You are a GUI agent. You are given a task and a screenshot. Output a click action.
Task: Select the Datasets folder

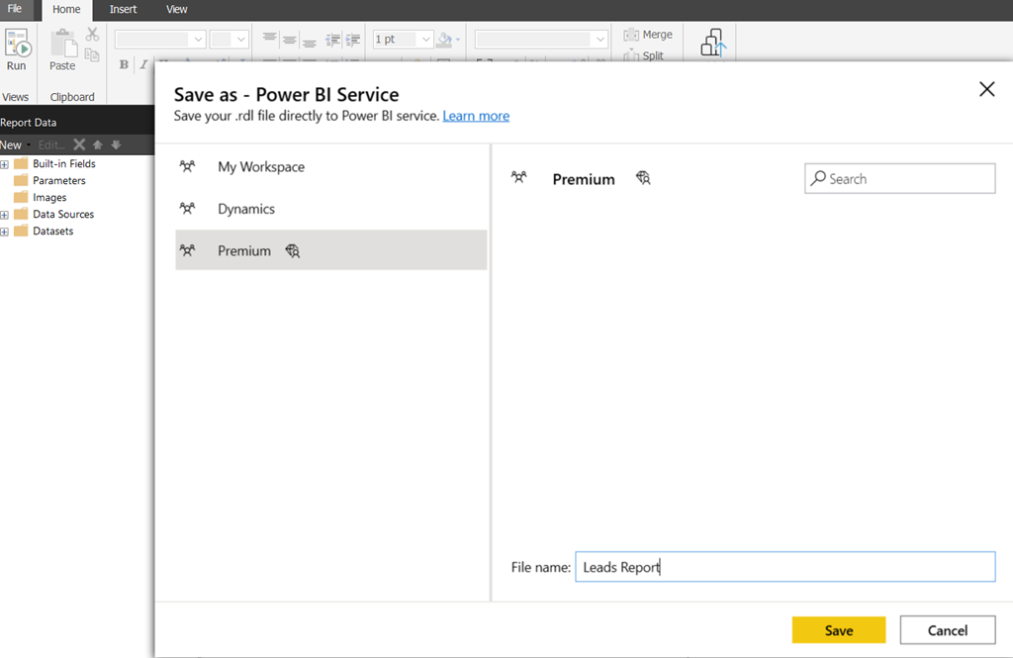45,231
